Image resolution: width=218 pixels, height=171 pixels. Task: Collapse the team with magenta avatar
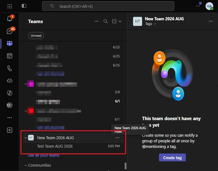[x=26, y=84]
